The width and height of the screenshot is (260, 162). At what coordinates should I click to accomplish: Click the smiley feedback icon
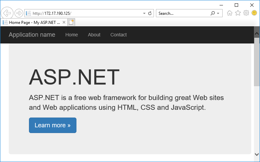[x=254, y=13]
